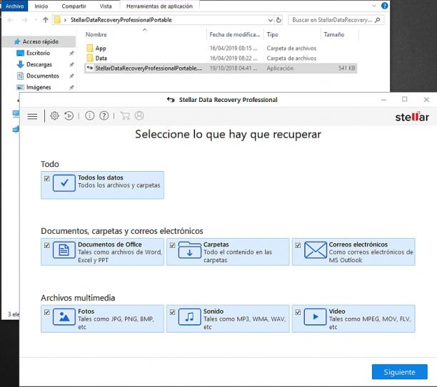This screenshot has height=387, width=437.
Task: Click the resume recovery icon
Action: pyautogui.click(x=69, y=115)
